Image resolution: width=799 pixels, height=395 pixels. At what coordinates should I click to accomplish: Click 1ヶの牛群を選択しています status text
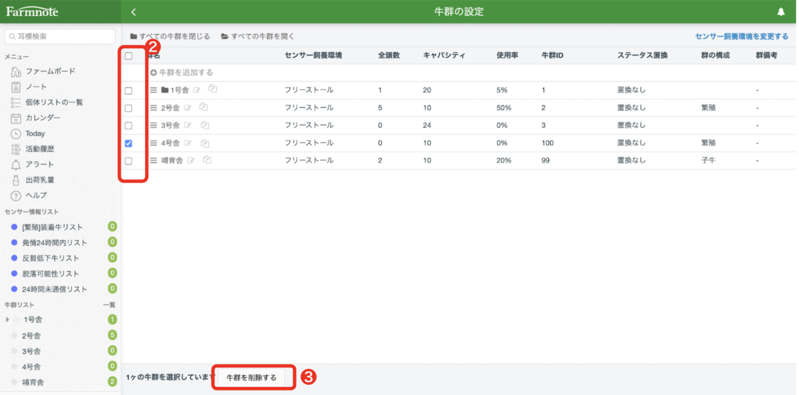[171, 377]
